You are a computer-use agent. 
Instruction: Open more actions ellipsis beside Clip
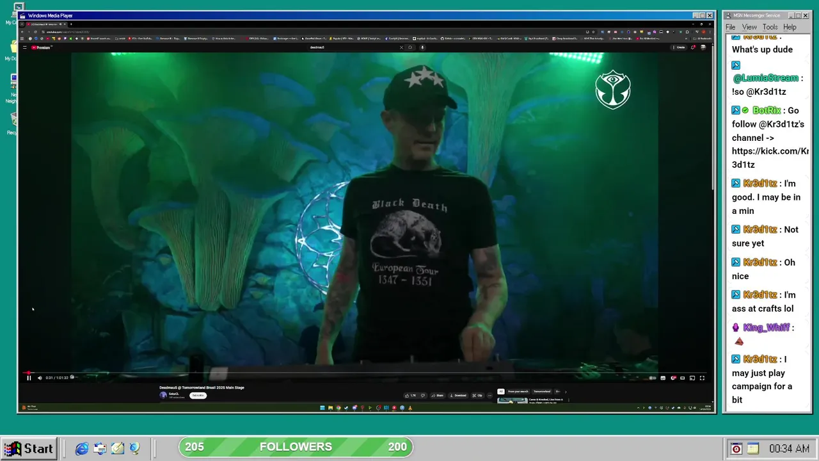(489, 395)
